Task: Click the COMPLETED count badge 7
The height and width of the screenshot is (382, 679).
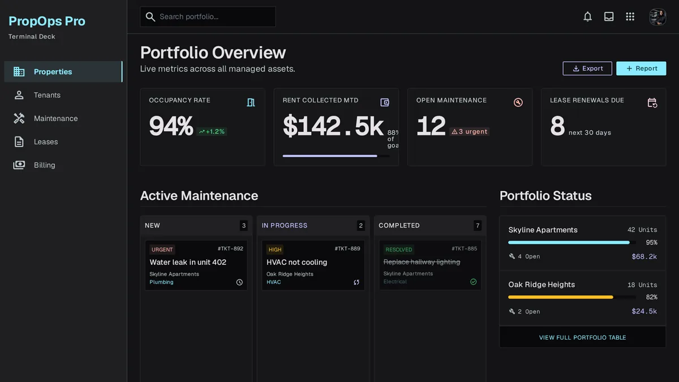Action: 478,225
